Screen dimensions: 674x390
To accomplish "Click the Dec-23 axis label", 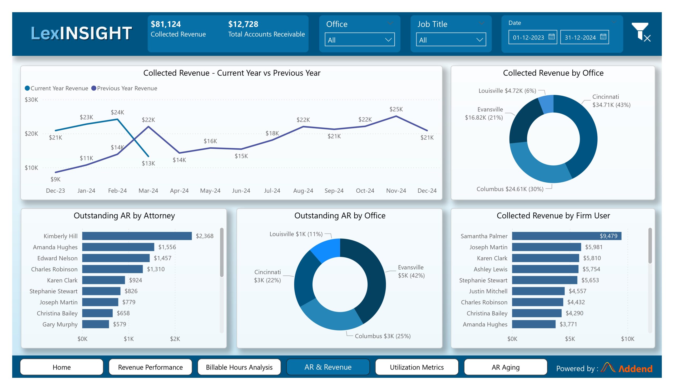I will pos(55,191).
